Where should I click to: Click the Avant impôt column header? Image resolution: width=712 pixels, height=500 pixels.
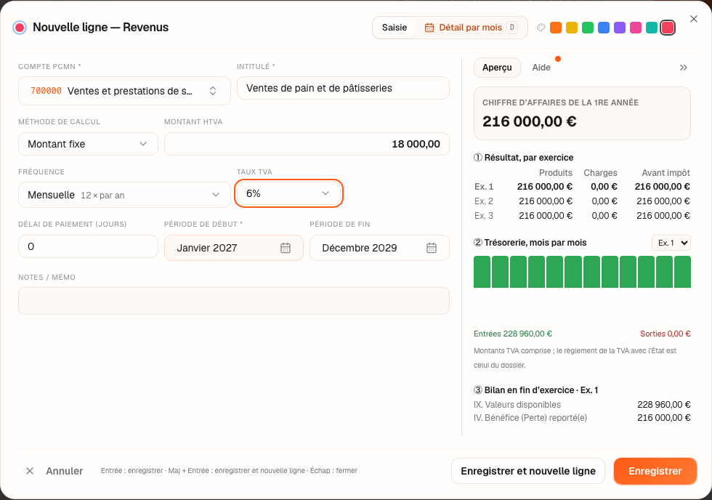[x=666, y=172]
